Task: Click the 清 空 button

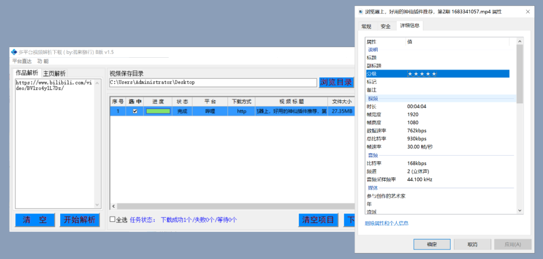Action: pos(35,220)
